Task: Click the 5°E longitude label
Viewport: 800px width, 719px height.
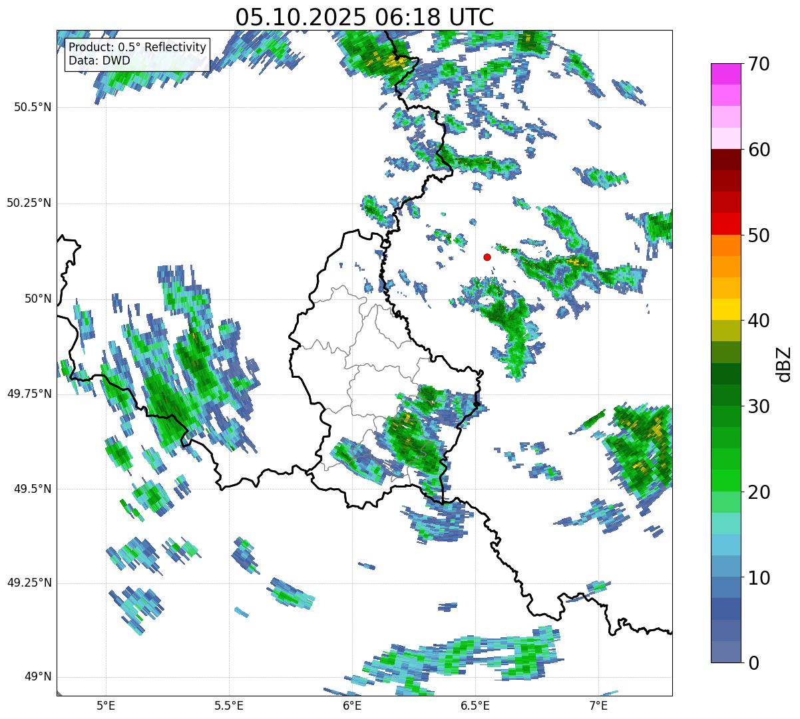Action: pyautogui.click(x=106, y=706)
